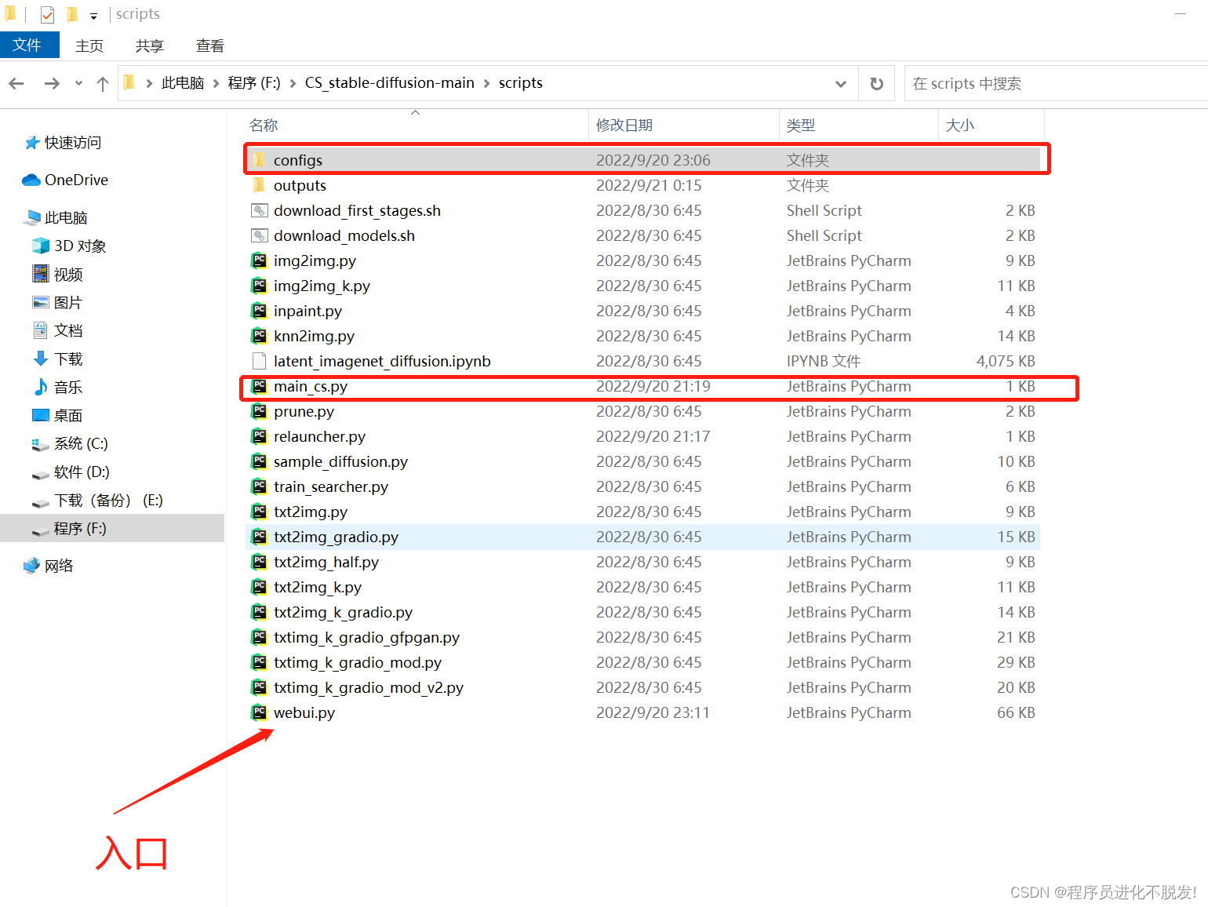Sort files by 名称 column
The width and height of the screenshot is (1208, 907).
tap(264, 126)
